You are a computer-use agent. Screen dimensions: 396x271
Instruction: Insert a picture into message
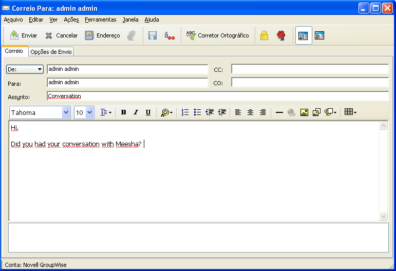[304, 112]
